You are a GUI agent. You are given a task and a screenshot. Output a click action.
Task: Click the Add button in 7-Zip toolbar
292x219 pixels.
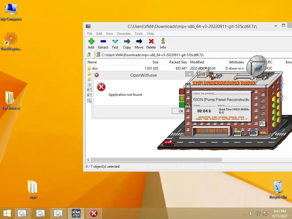[91, 44]
